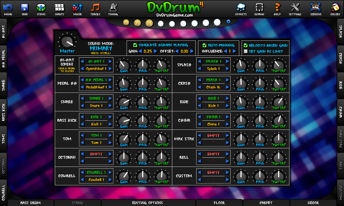Select previous China 1 sound with left arrow

tap(199, 124)
